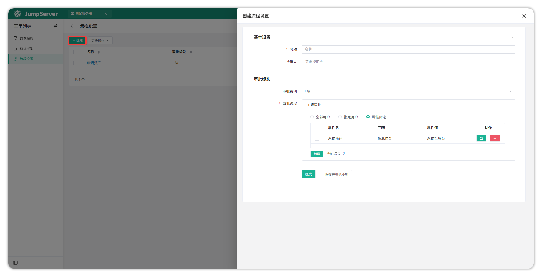
Task: Check the attribute table header checkbox
Action: 317,128
